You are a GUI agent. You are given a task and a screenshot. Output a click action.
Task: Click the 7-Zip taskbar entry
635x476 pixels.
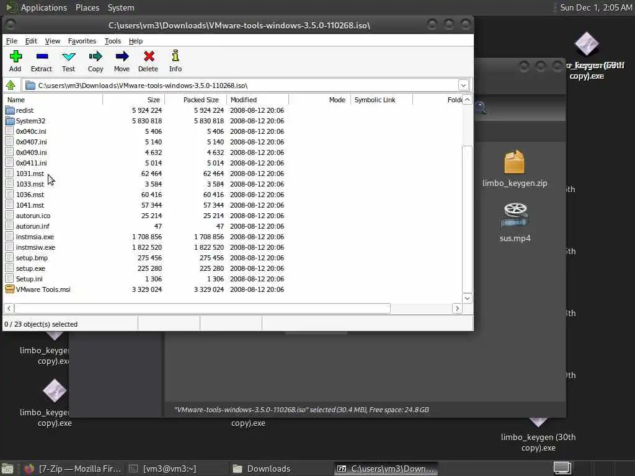coord(386,469)
